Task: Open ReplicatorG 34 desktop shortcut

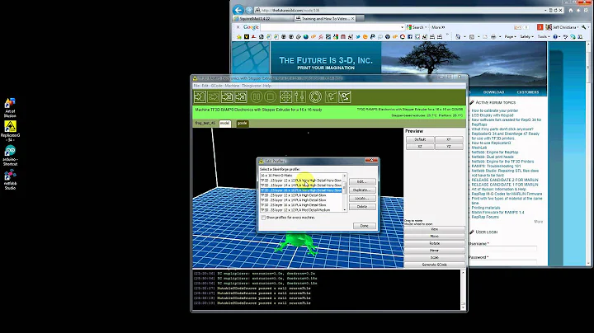Action: [x=10, y=131]
